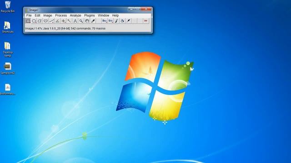Select the Text tool
The height and width of the screenshot is (163, 291).
75,21
